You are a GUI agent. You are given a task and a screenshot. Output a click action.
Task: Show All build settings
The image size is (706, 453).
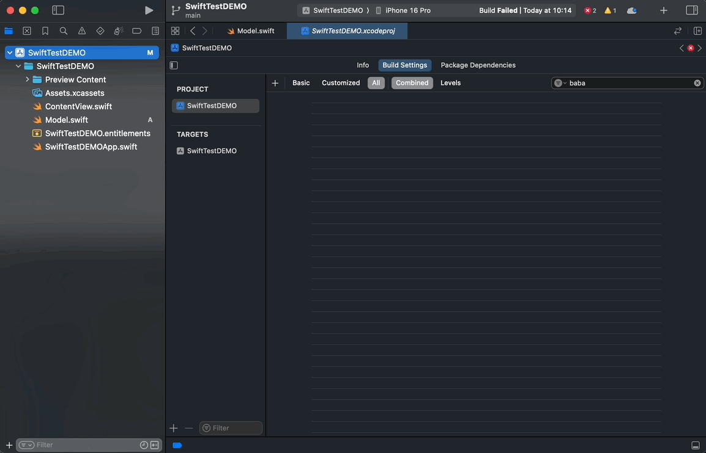[376, 82]
